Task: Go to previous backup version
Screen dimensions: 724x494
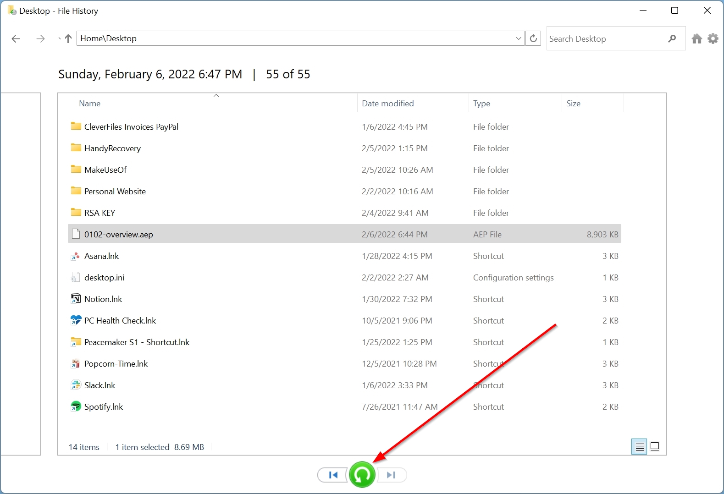Action: coord(333,475)
